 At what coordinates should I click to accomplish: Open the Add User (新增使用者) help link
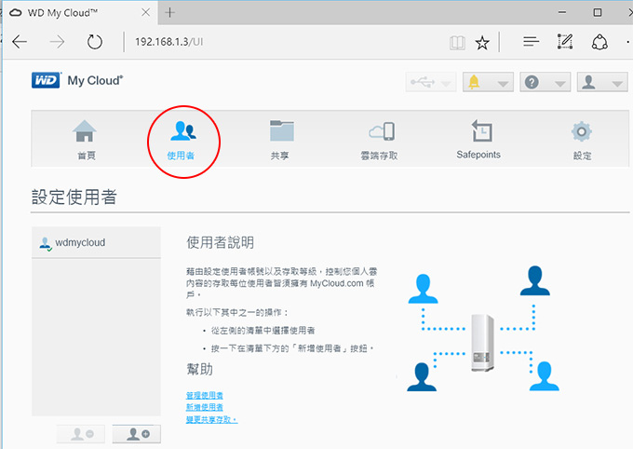point(204,407)
